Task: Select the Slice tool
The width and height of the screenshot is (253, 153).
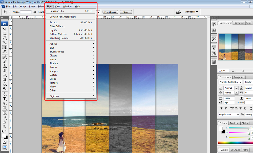Action: pos(5,51)
